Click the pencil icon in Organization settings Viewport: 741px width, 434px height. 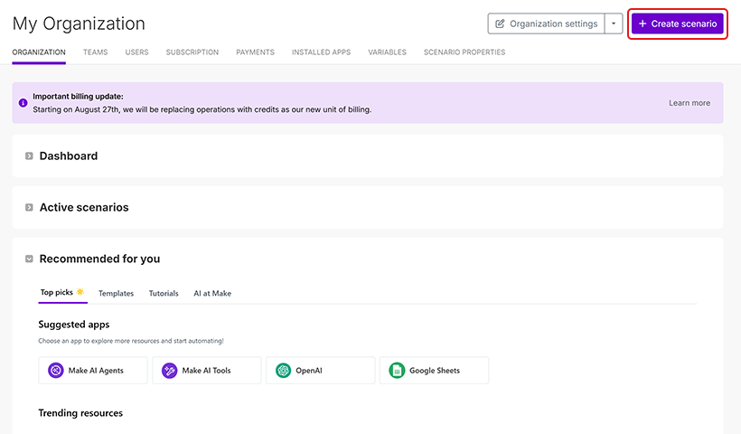coord(501,24)
